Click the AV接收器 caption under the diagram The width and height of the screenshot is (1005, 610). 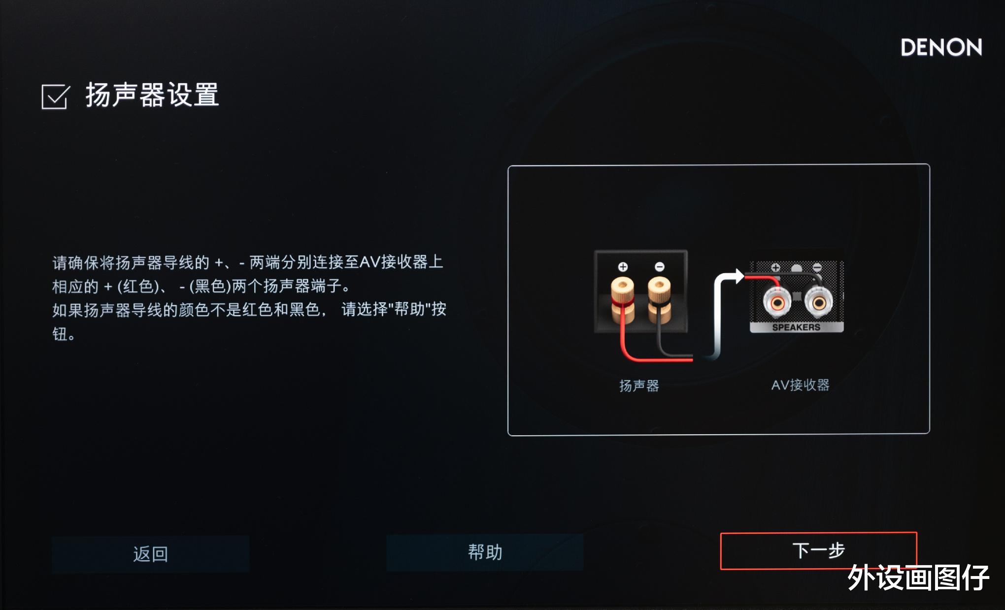coord(800,385)
